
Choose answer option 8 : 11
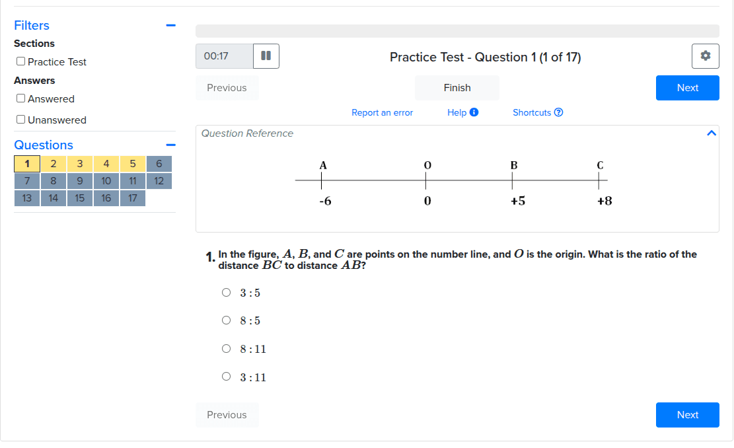click(226, 349)
